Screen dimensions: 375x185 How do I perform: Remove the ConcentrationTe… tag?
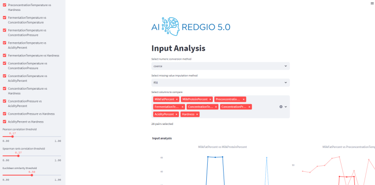click(x=216, y=107)
